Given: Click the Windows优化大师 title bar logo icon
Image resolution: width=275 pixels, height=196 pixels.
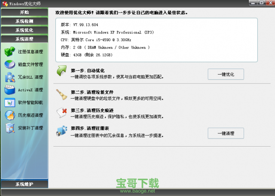Looking at the screenshot, I should 5,3.
